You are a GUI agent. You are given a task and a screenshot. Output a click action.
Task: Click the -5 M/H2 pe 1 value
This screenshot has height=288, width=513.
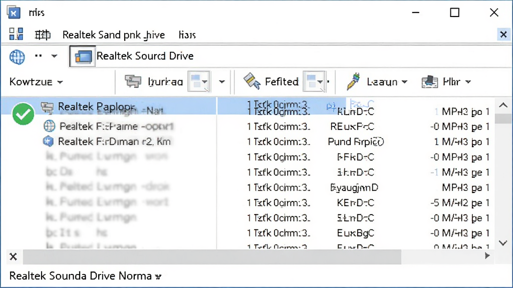[459, 203]
